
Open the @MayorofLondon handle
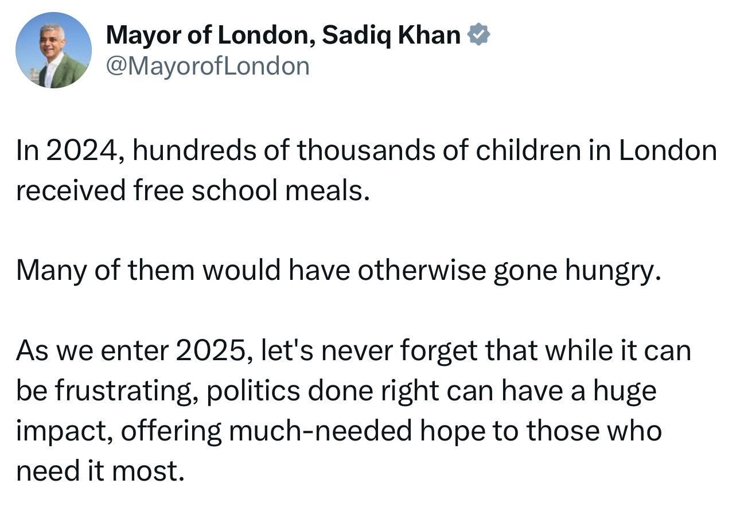click(x=208, y=67)
